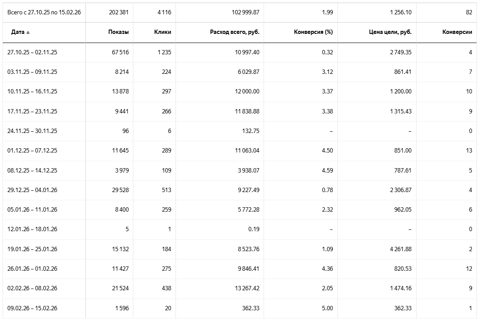Click the Расход всего, руб. column header

point(235,32)
